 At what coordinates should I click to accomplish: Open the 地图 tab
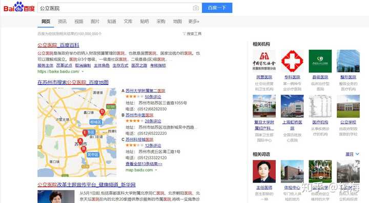click(x=177, y=22)
